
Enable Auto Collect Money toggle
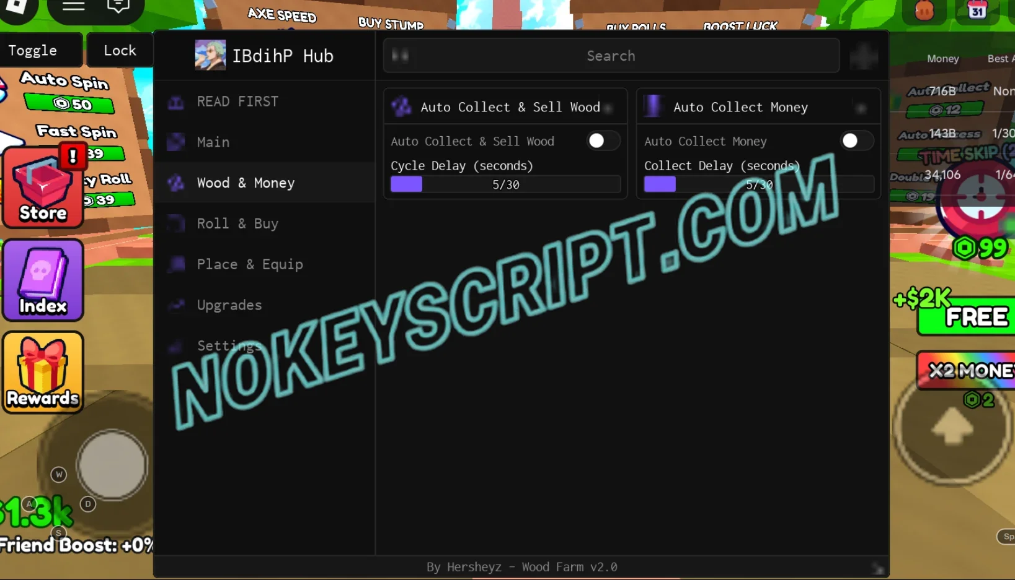(x=857, y=141)
